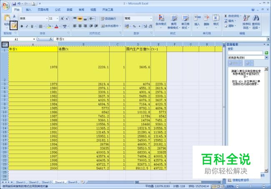Viewport: 271px width, 189px height.
Task: Toggle top vertical alignment
Action: [75, 18]
